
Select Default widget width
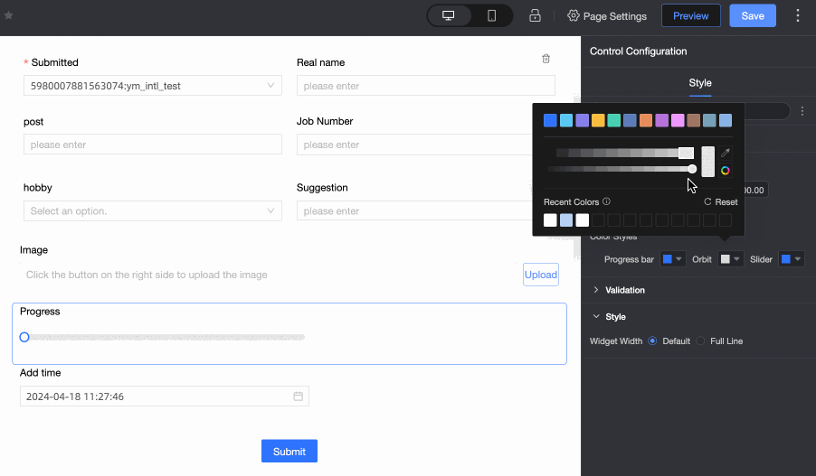coord(652,341)
